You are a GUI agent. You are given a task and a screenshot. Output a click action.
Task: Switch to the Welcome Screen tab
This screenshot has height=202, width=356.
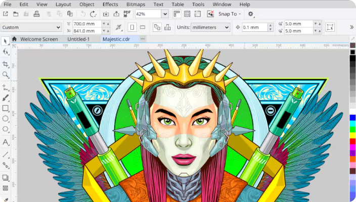coord(39,39)
